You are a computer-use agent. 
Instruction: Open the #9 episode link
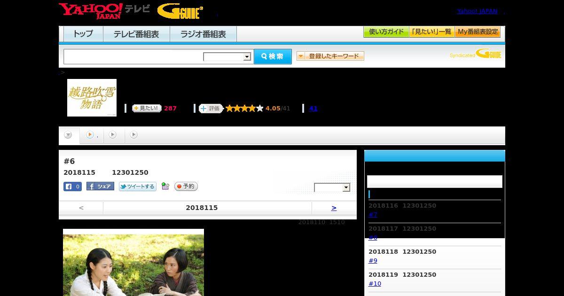click(373, 261)
